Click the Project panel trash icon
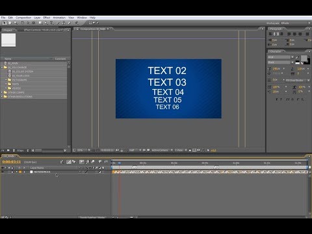This screenshot has height=234, width=312. 28,150
